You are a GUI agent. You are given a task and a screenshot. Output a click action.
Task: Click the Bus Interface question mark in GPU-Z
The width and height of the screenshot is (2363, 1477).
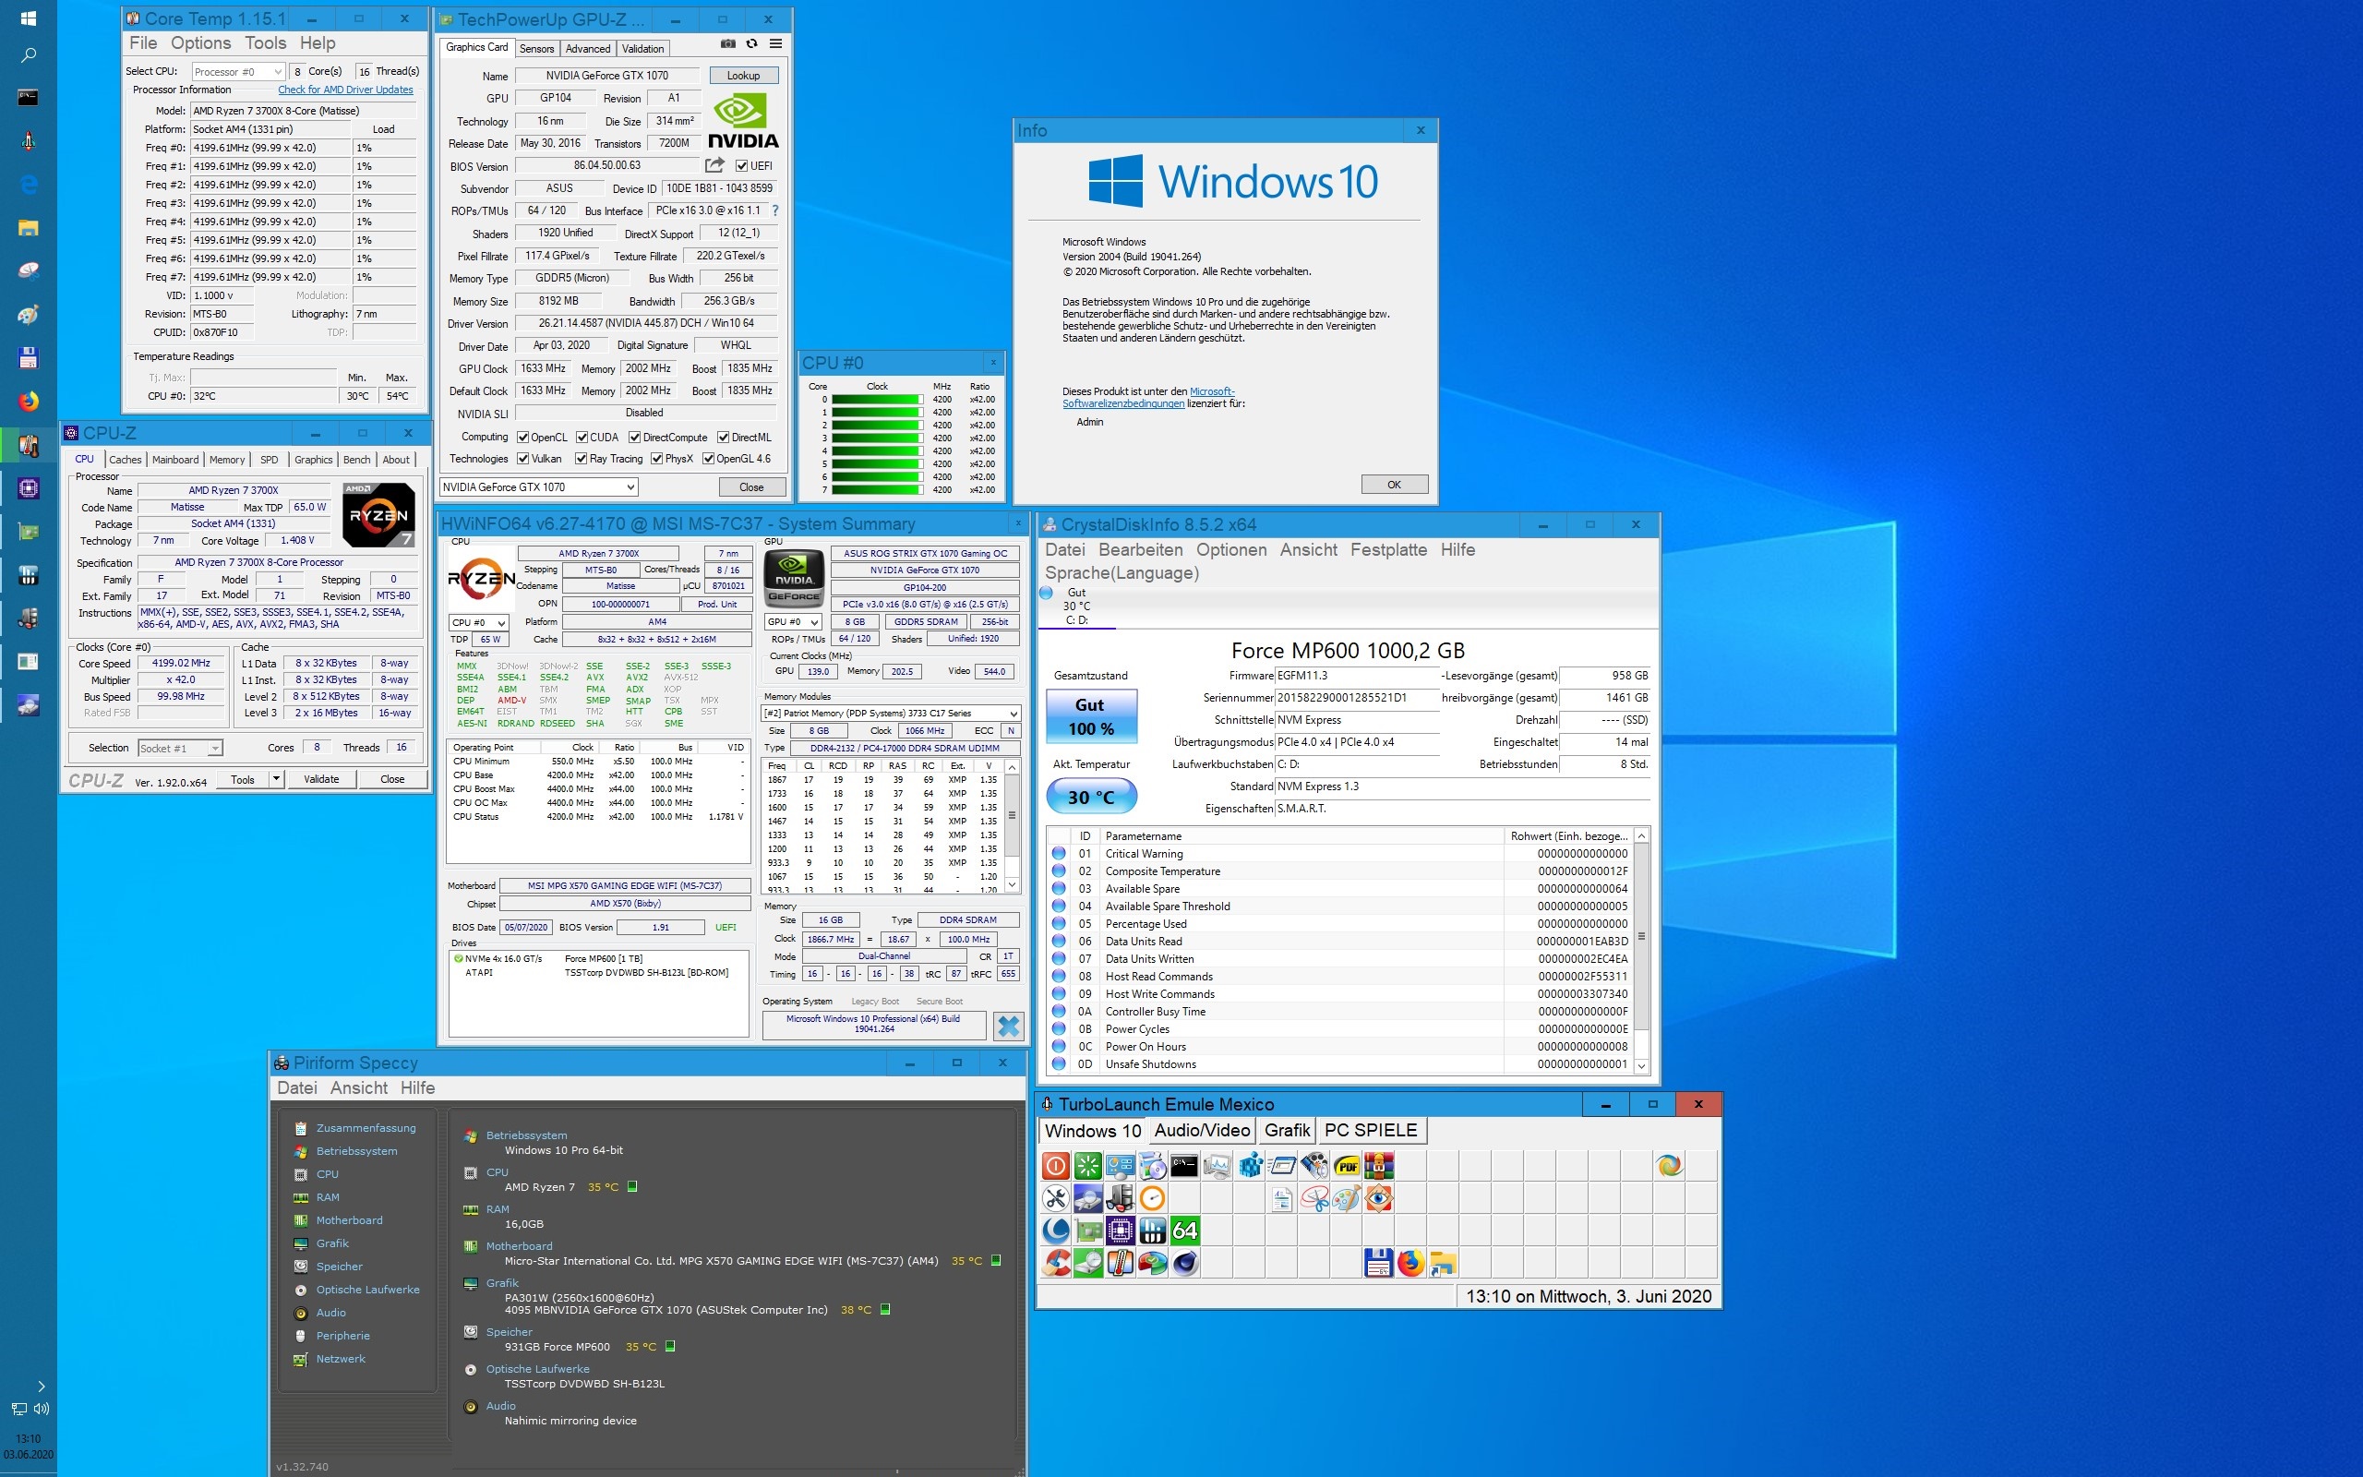(x=775, y=210)
